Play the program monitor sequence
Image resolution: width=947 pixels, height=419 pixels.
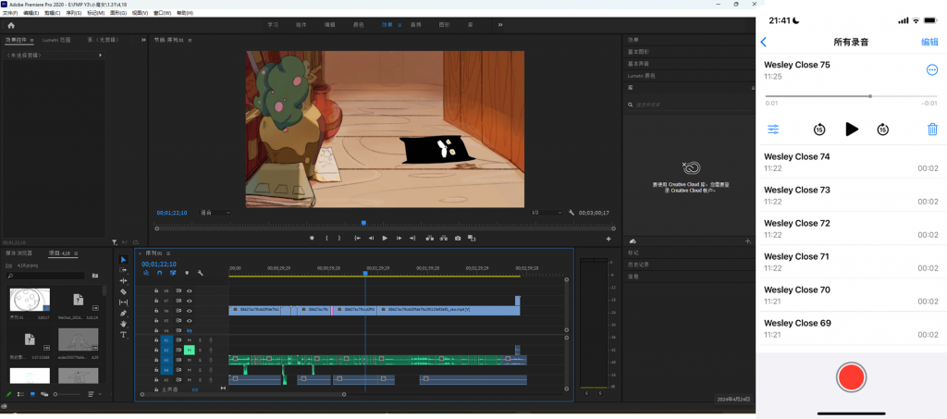(385, 238)
